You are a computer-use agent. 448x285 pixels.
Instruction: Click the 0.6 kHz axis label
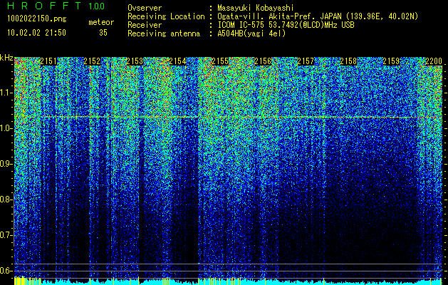[6, 271]
